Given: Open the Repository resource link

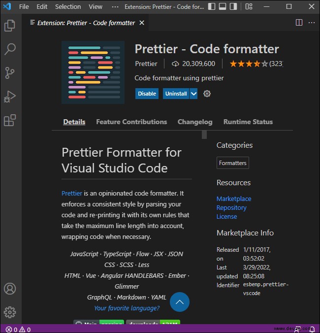Looking at the screenshot, I should [x=231, y=208].
